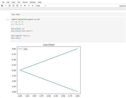
Task: Cut the selected cell with scissors icon
Action: (10, 6)
